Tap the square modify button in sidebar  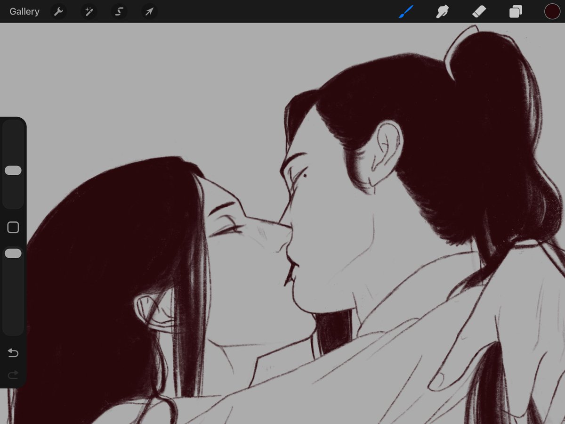(13, 228)
